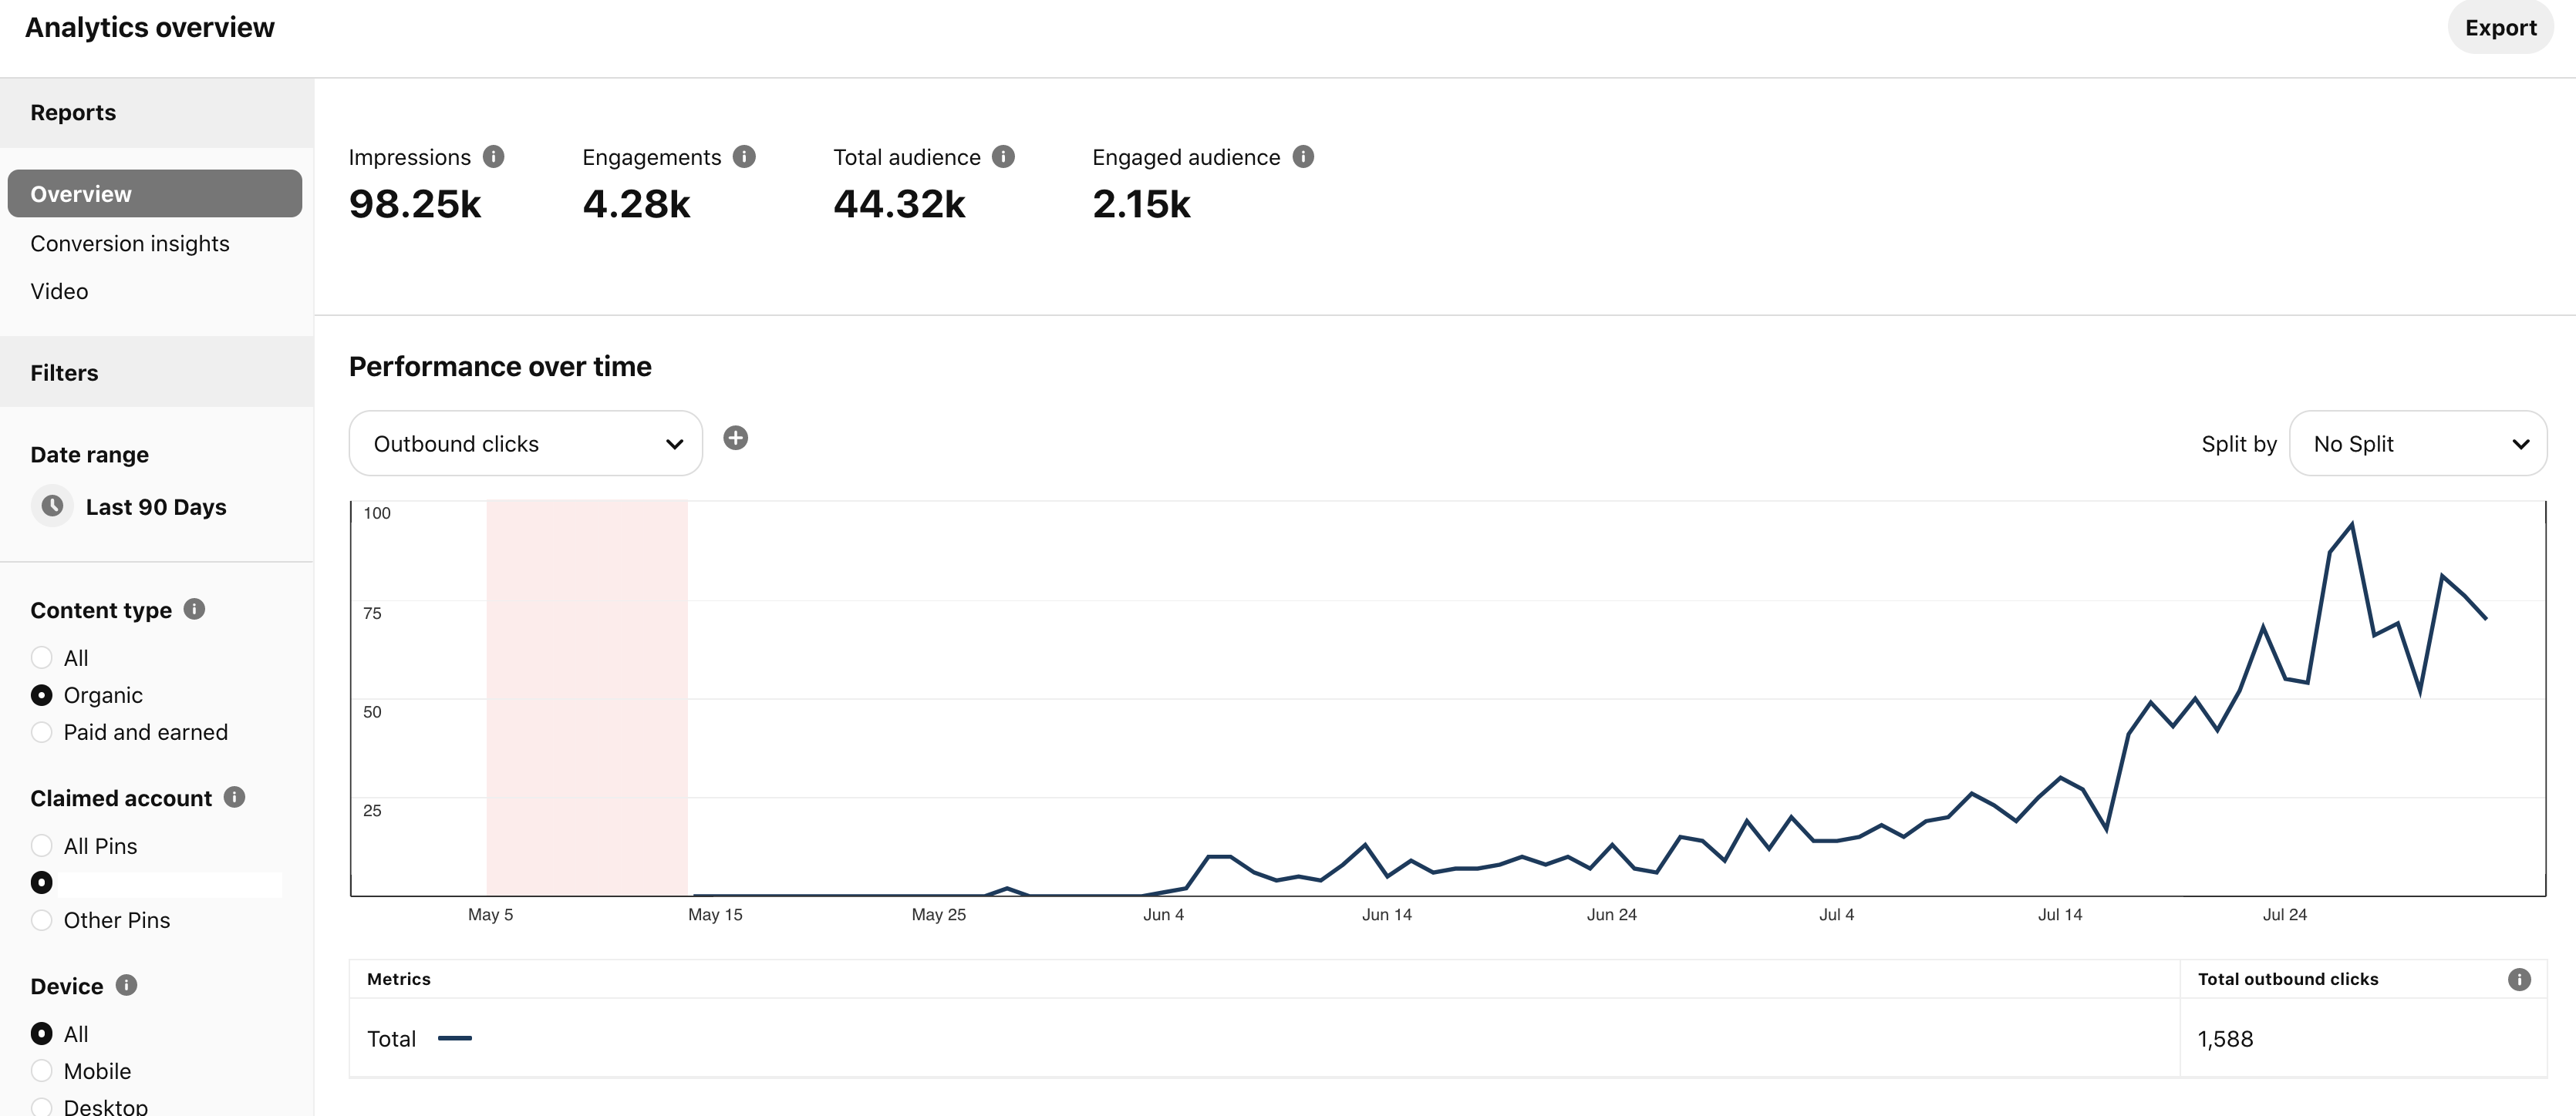Click the Content type info icon
2576x1116 pixels.
[195, 610]
